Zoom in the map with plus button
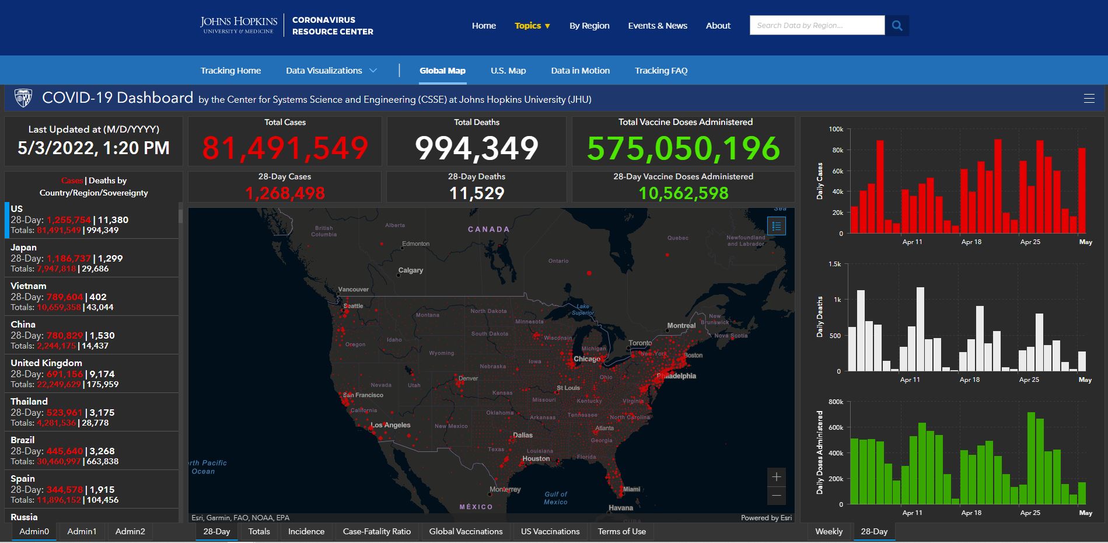 point(777,477)
